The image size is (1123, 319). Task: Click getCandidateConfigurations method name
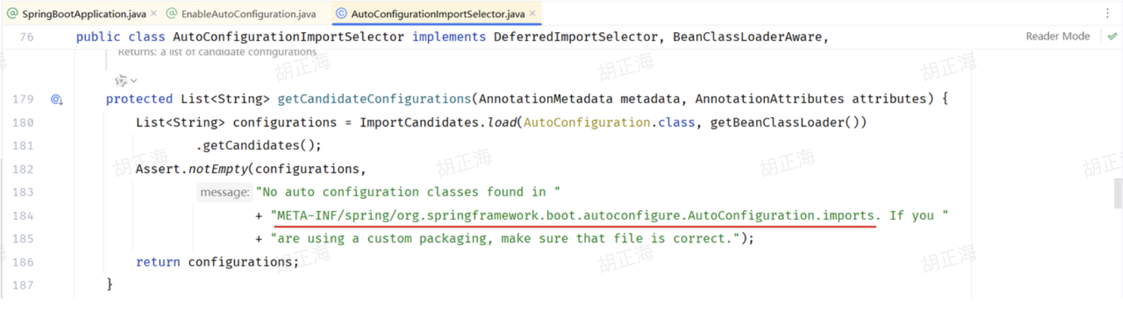pos(374,99)
